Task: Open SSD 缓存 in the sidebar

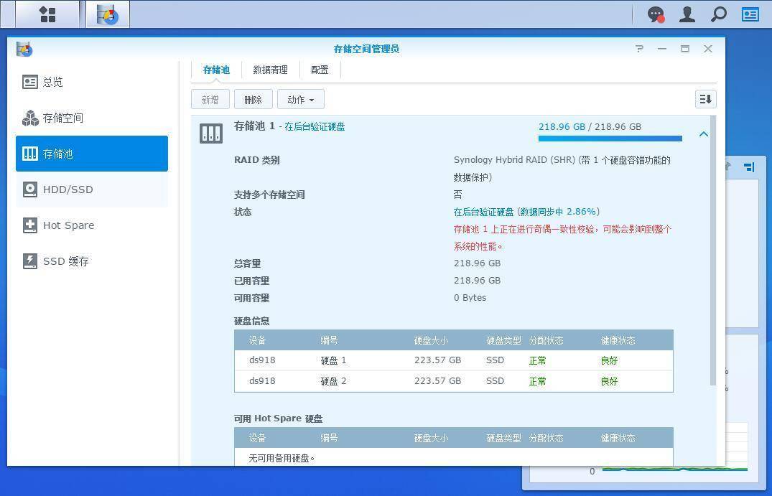Action: pyautogui.click(x=92, y=261)
